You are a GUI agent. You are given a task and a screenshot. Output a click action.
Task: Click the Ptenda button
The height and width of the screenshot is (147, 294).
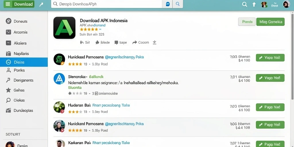pyautogui.click(x=247, y=22)
